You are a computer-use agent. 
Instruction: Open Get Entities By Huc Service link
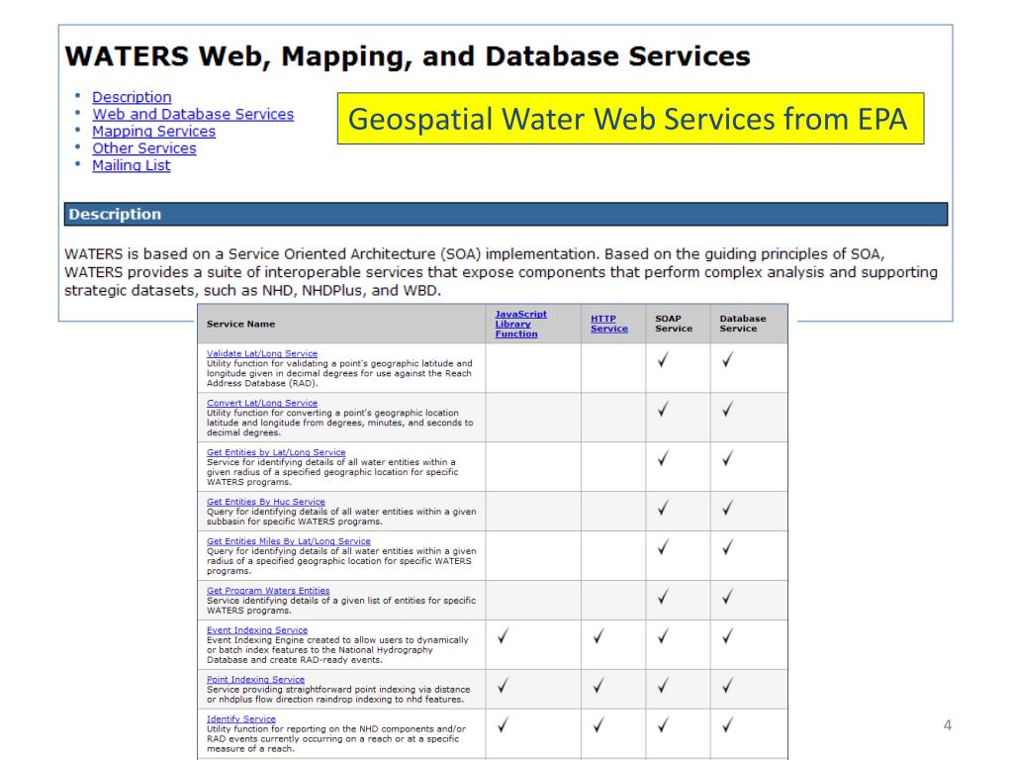coord(265,502)
